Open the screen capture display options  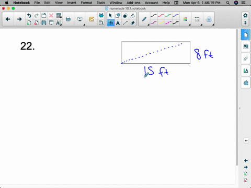coord(80,19)
